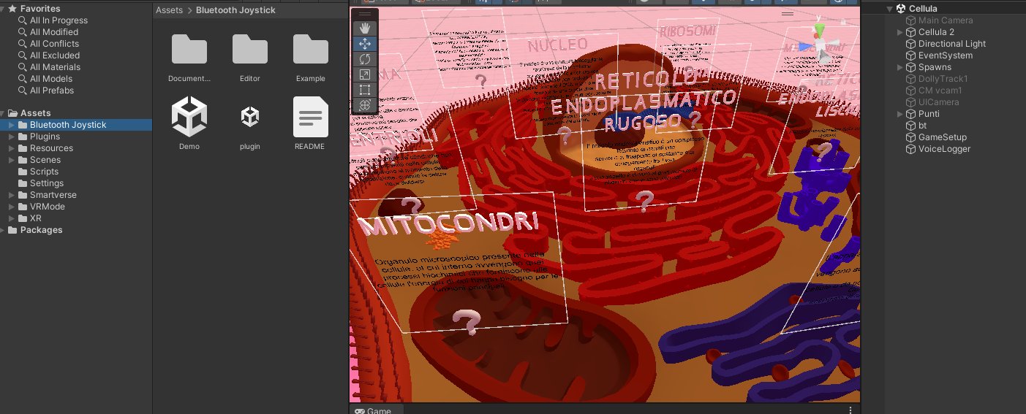Expand the Spawns object children

[x=900, y=67]
